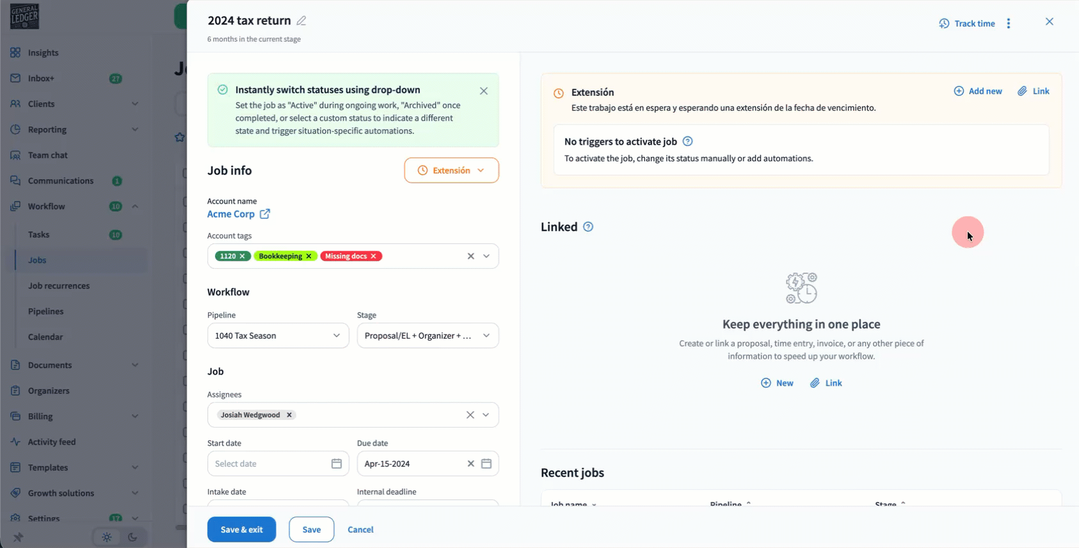The width and height of the screenshot is (1079, 548).
Task: Close the 2024 tax return panel
Action: click(1050, 22)
